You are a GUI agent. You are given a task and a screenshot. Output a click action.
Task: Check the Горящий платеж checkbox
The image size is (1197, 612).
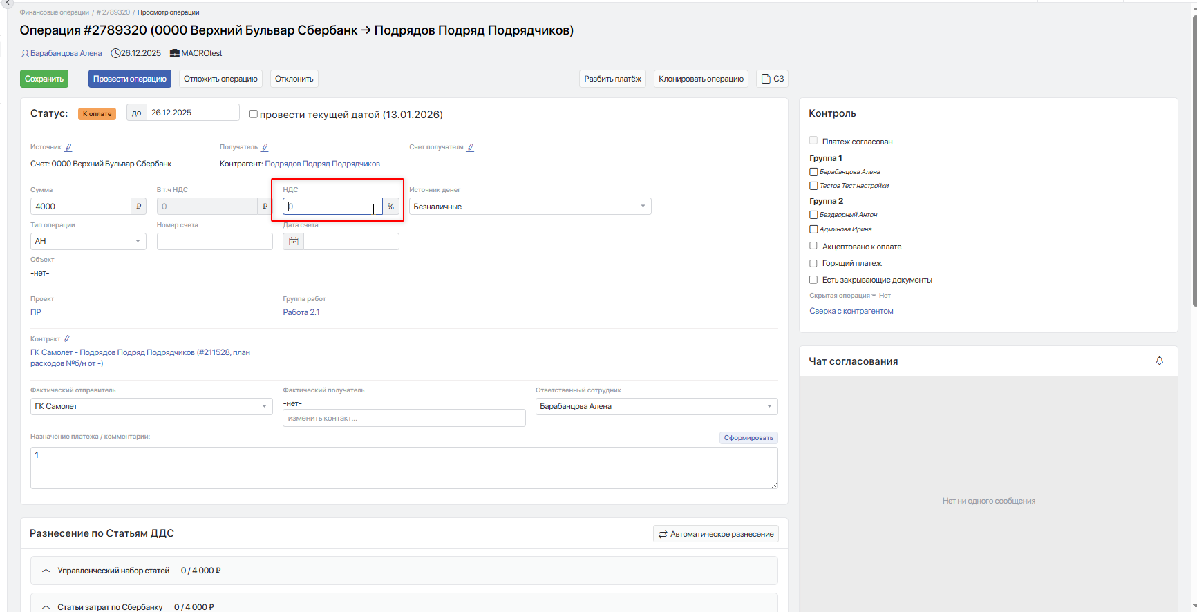[x=813, y=263]
